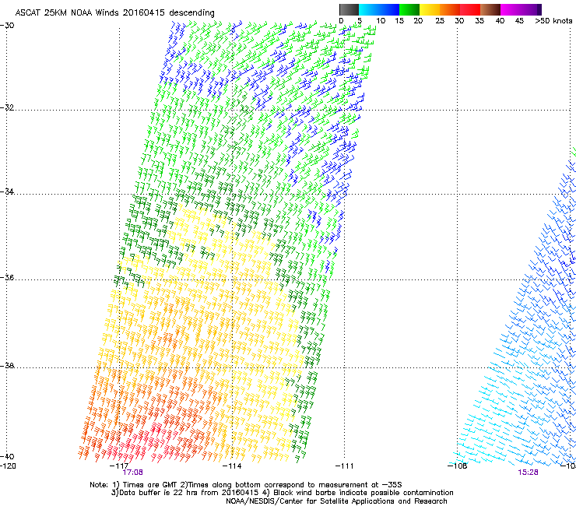576x506 pixels.
Task: Click the -108 longitude axis label
Action: [457, 466]
